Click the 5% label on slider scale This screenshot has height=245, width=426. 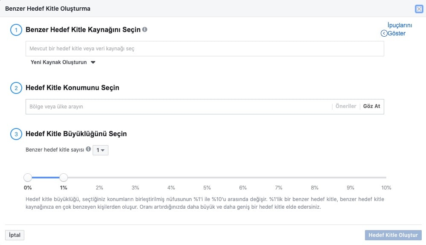pos(207,188)
